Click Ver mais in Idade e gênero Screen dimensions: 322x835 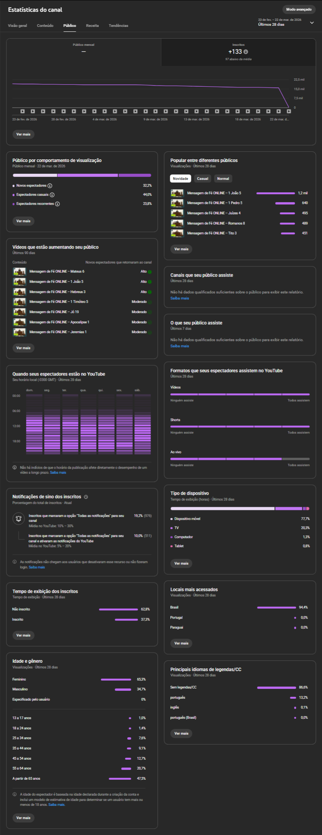coord(23,818)
